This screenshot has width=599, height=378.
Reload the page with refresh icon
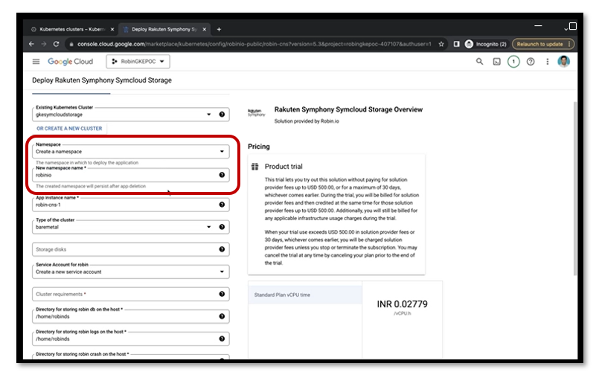(x=56, y=44)
